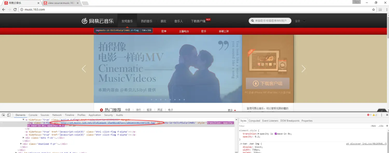The width and height of the screenshot is (389, 153).
Task: Open the 登录 login dropdown
Action: tap(300, 21)
